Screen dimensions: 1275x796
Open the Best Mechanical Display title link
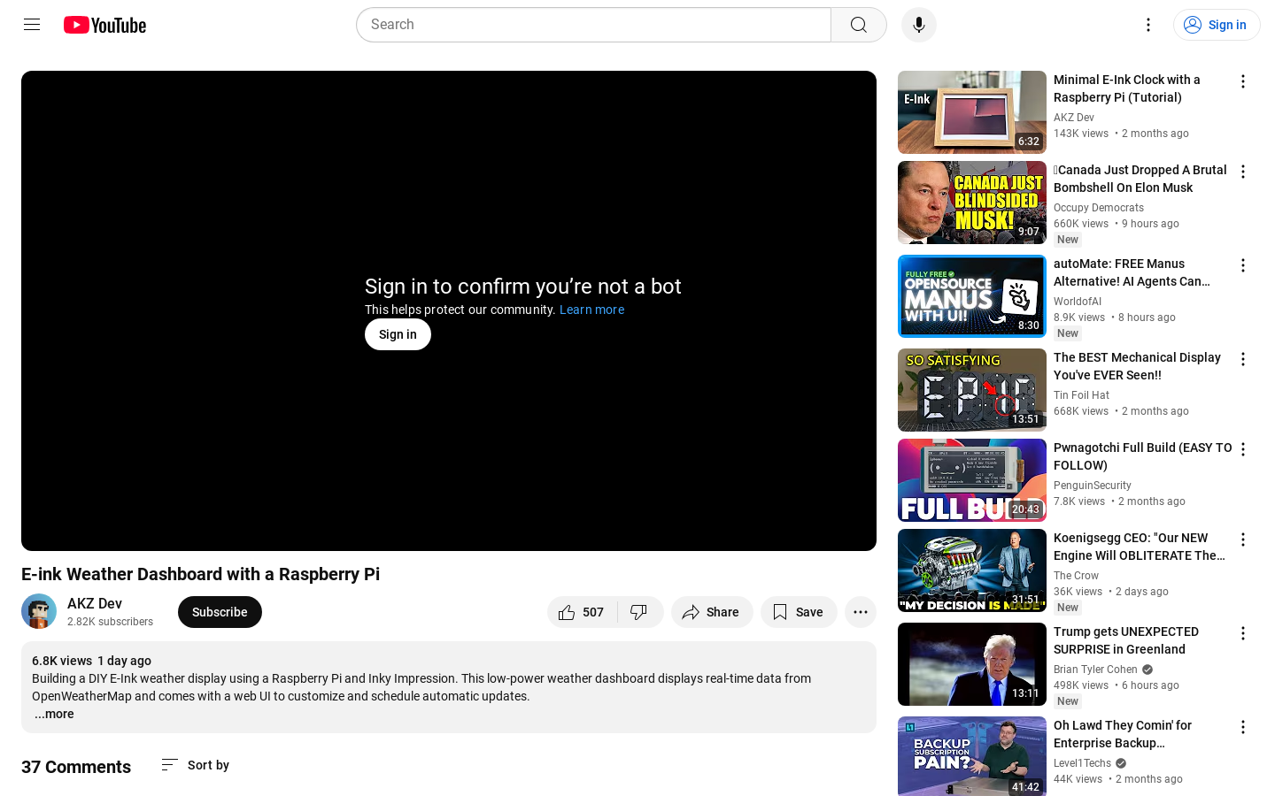pos(1137,366)
